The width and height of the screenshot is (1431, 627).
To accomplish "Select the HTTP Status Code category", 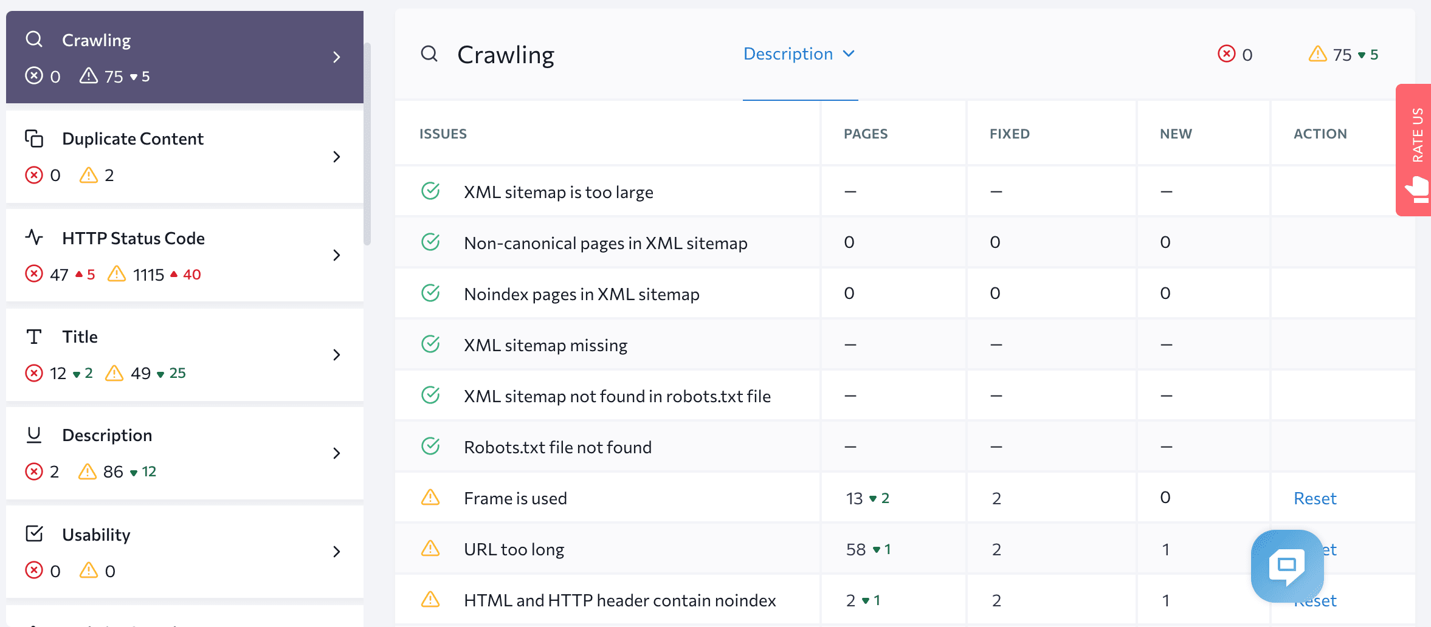I will (x=185, y=255).
